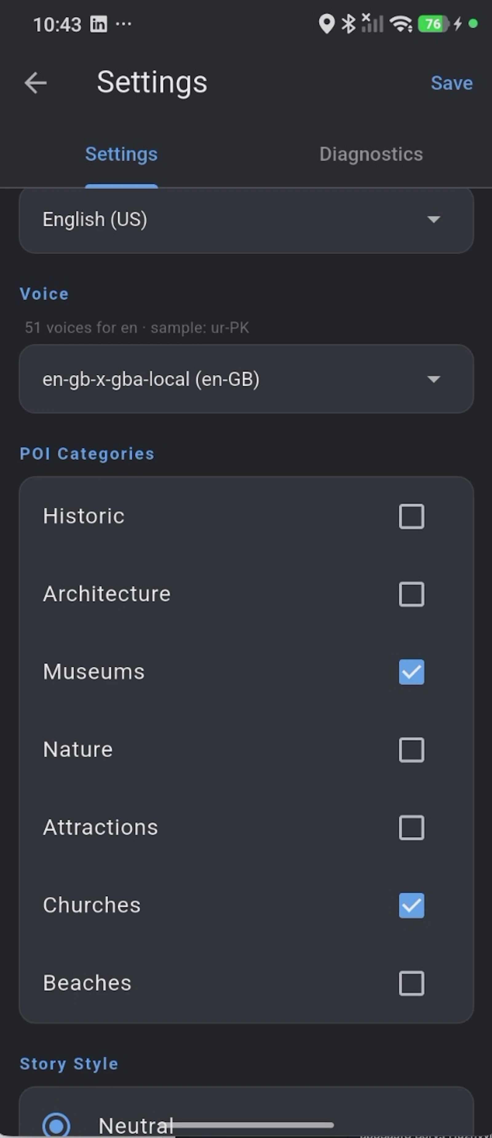Uncheck the Churches checkbox
Image resolution: width=492 pixels, height=1138 pixels.
411,905
